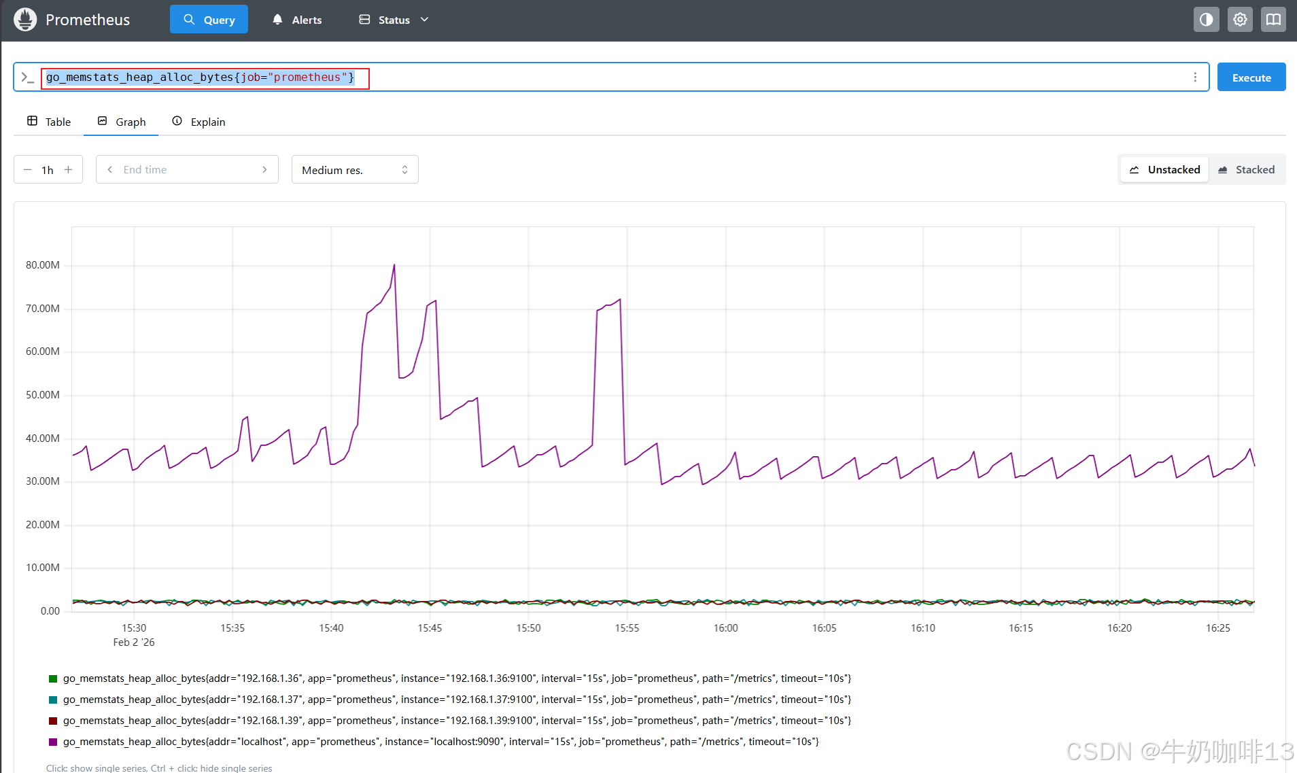Click the dark red 192.168.1.39 legend swatch
This screenshot has width=1297, height=773.
[x=53, y=721]
